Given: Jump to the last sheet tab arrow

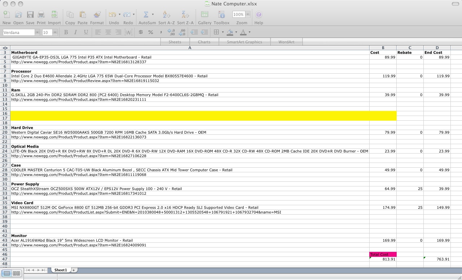Looking at the screenshot, I should point(43,270).
